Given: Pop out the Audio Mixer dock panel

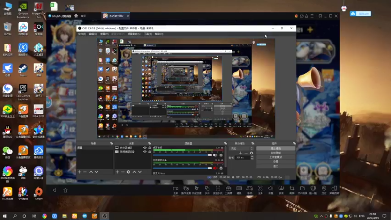Looking at the screenshot, I should [x=225, y=143].
